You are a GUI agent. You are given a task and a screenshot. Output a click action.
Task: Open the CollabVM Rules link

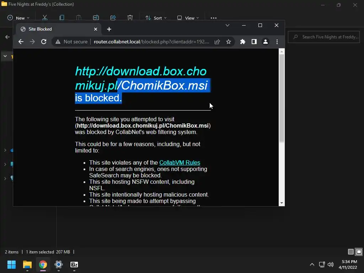click(x=180, y=162)
